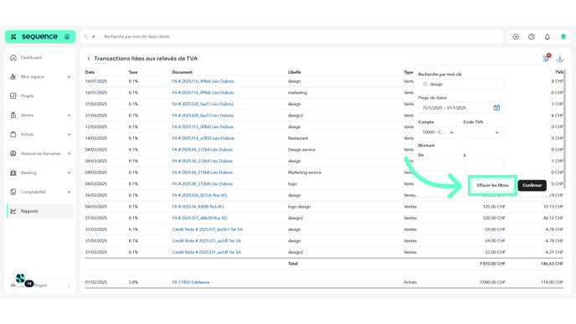Image resolution: width=576 pixels, height=324 pixels.
Task: Click the Restaurant label cell
Action: (298, 138)
